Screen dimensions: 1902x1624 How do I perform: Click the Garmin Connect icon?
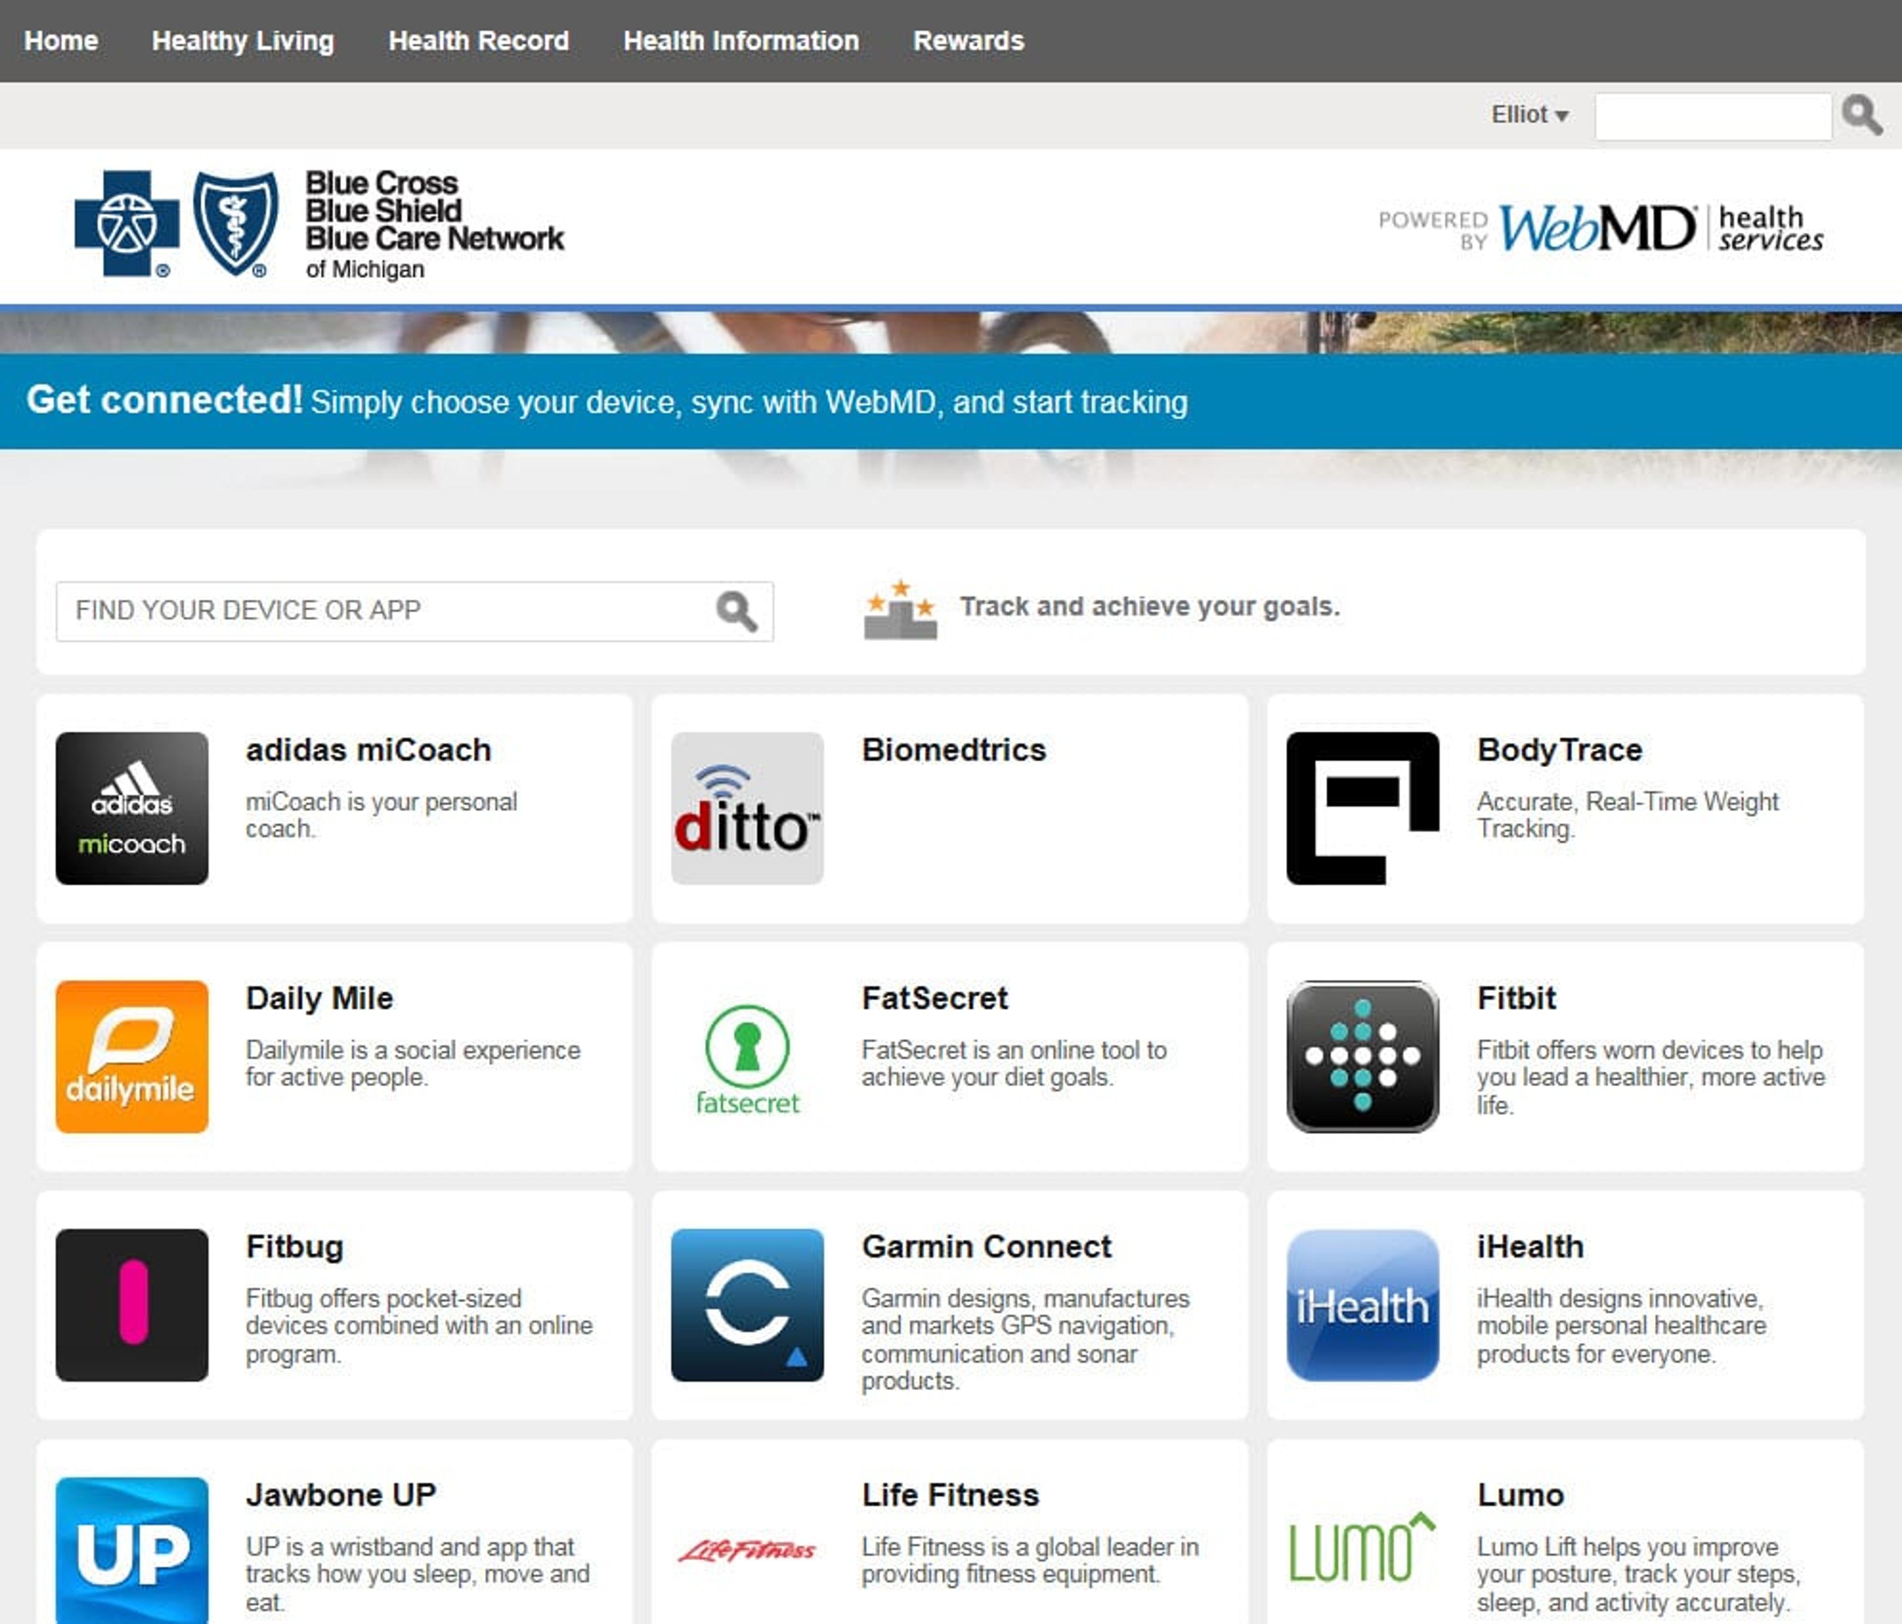tap(746, 1304)
